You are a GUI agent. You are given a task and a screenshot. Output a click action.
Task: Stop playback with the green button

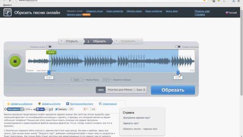pyautogui.click(x=15, y=61)
